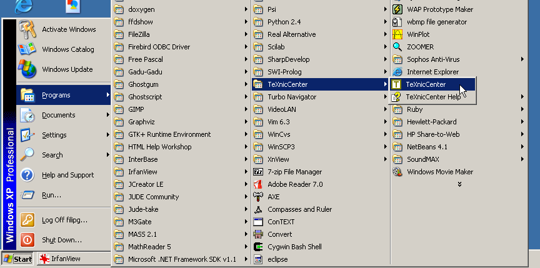Expand the Programs submenu arrow

pyautogui.click(x=107, y=95)
